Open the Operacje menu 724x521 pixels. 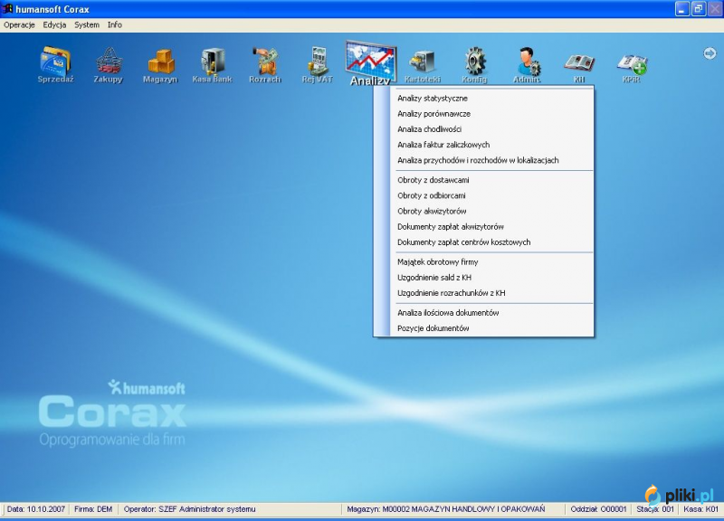tap(19, 25)
